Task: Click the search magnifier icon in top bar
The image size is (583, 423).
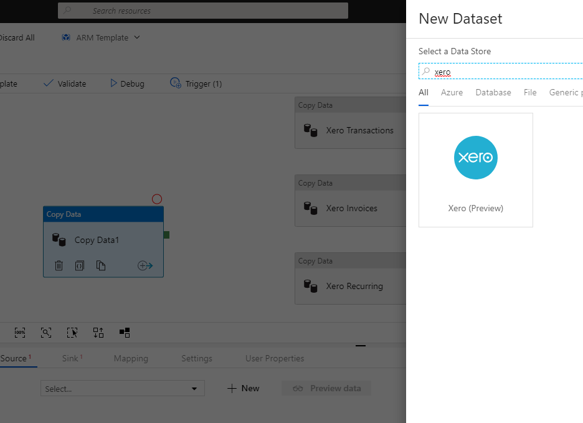Action: (67, 11)
